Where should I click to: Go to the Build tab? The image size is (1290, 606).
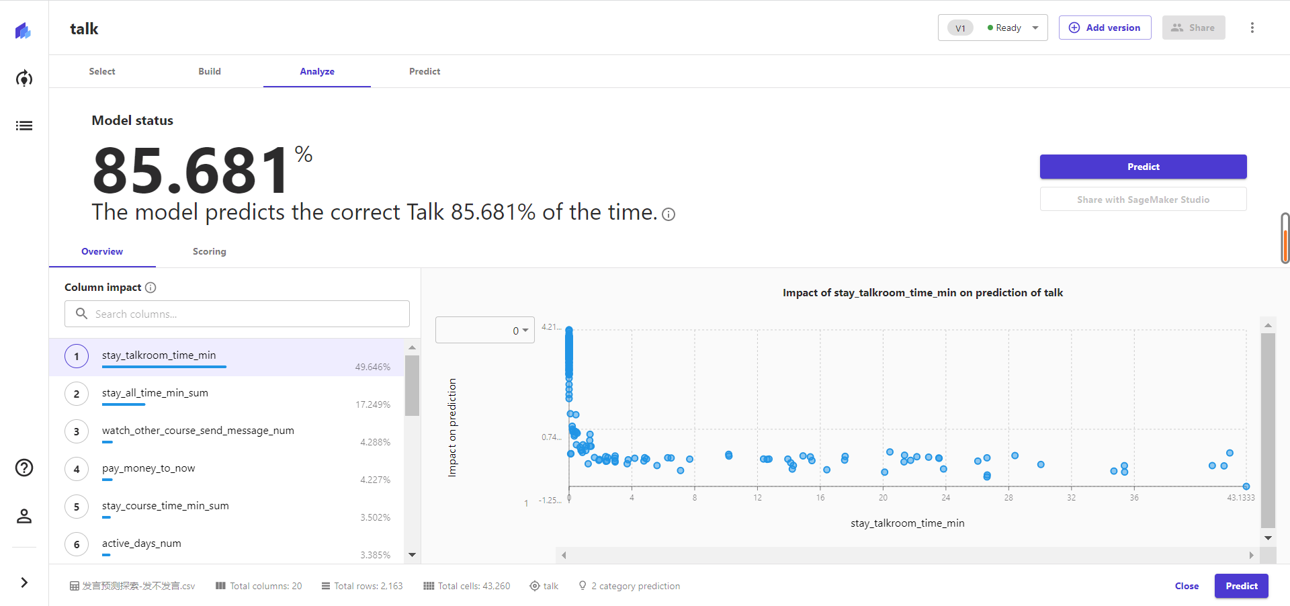point(209,71)
